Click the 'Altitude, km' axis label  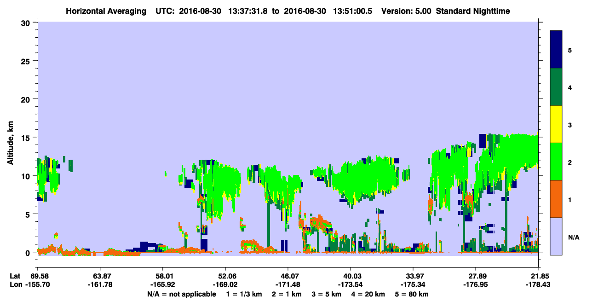coord(10,143)
